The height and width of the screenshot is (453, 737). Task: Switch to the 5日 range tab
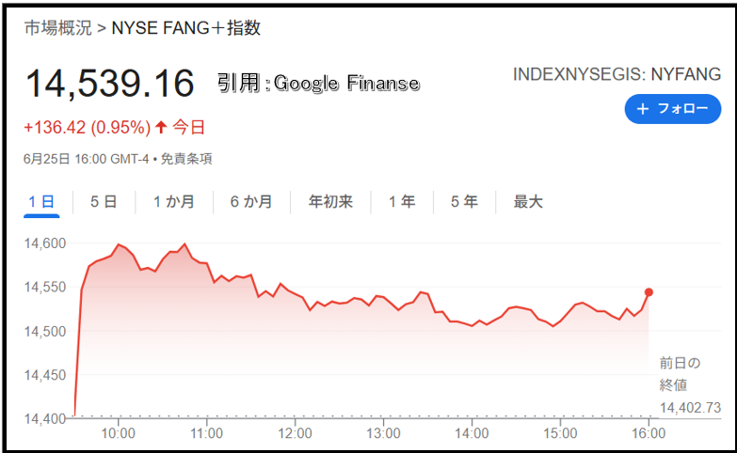(x=104, y=202)
